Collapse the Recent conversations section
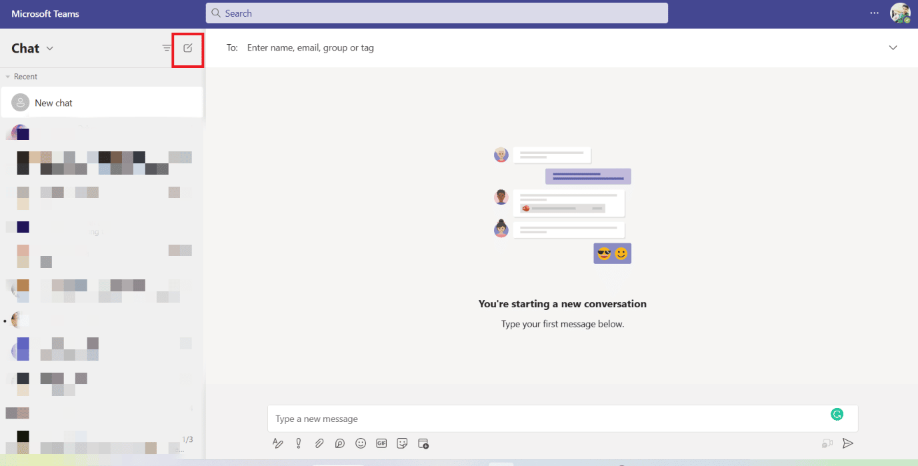 coord(7,76)
